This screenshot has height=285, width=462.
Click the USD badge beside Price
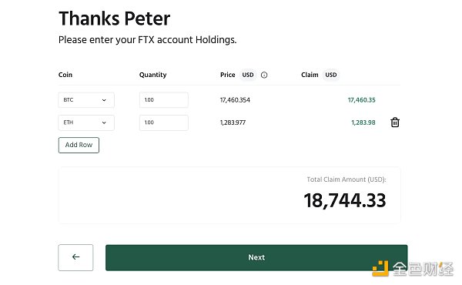[248, 75]
